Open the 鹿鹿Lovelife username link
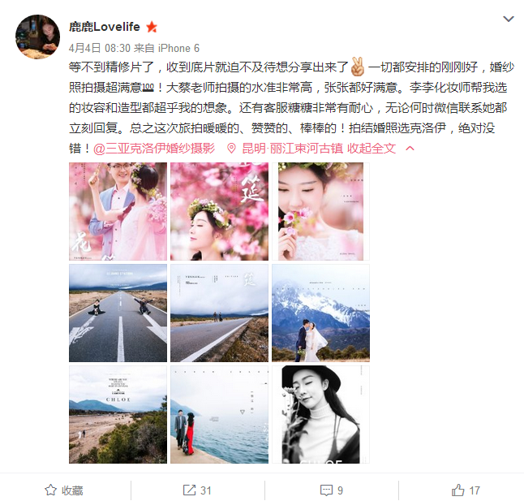524x501 pixels. click(105, 27)
